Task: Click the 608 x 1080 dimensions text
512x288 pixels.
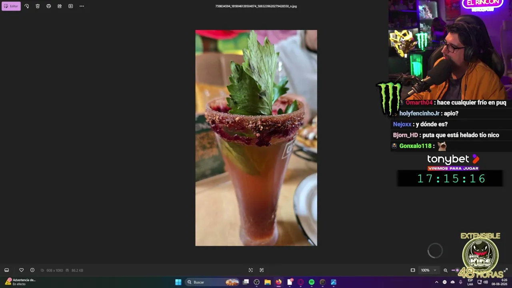Action: (54, 270)
